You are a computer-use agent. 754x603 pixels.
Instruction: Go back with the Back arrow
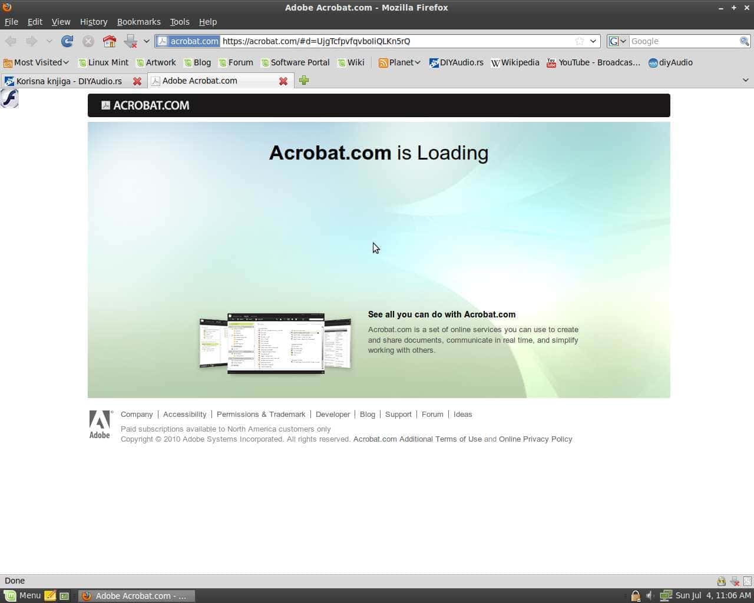click(x=11, y=41)
